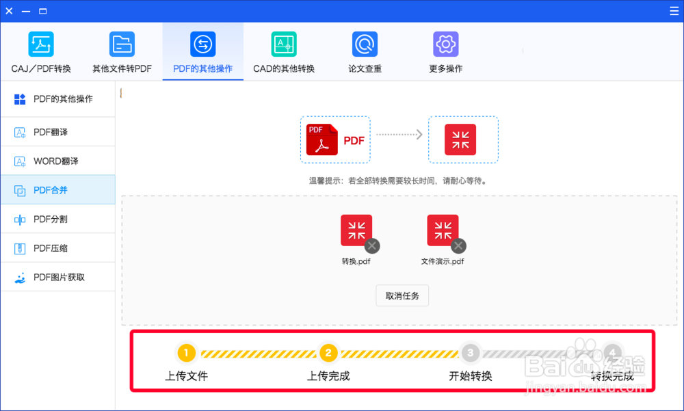Image resolution: width=684 pixels, height=411 pixels.
Task: Open the 其他文件转PDF tool
Action: point(122,43)
